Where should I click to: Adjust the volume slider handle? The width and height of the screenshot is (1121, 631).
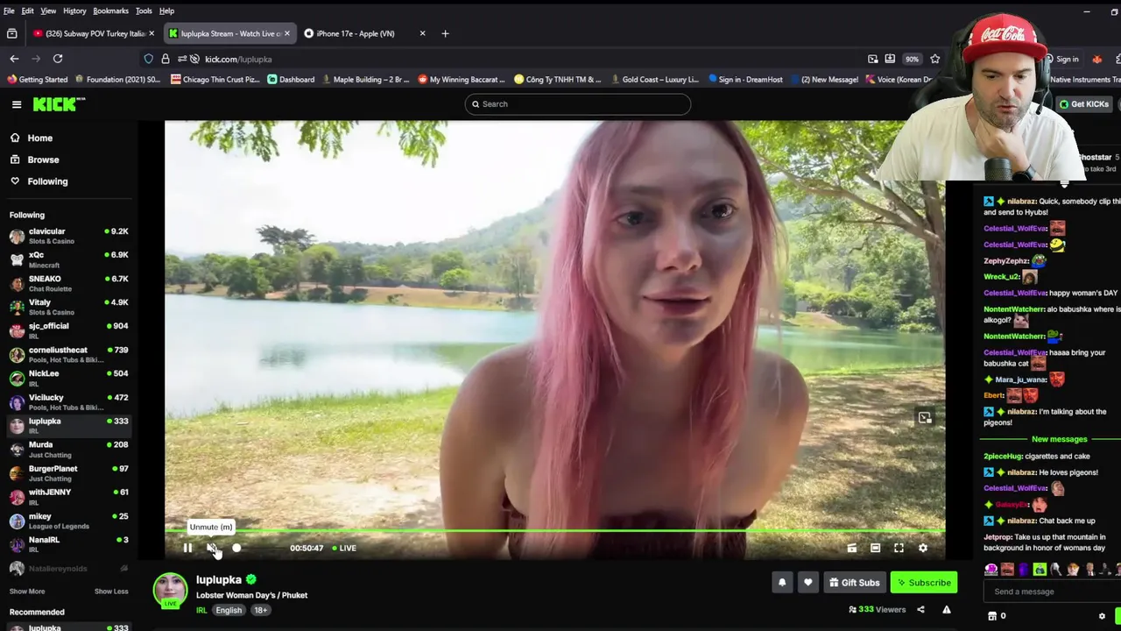pos(236,548)
